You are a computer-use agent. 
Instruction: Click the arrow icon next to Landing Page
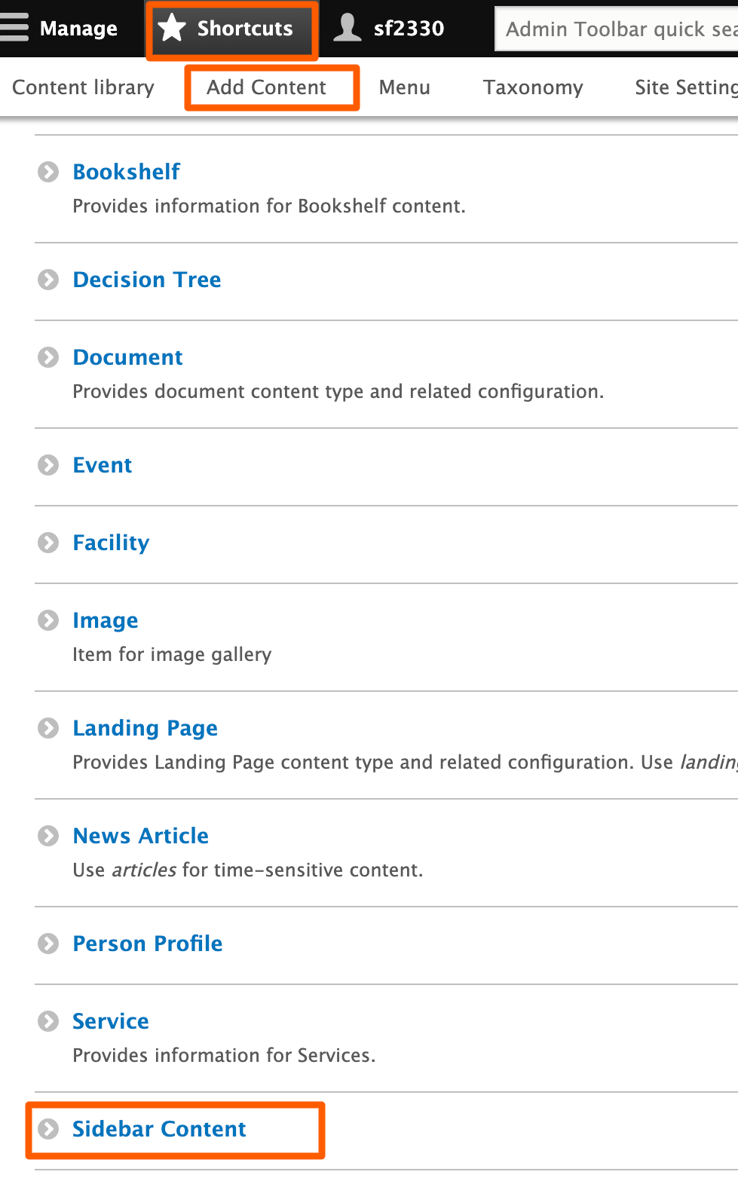click(x=48, y=728)
